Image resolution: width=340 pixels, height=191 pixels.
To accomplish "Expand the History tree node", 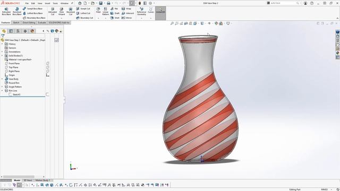I will 2,44.
